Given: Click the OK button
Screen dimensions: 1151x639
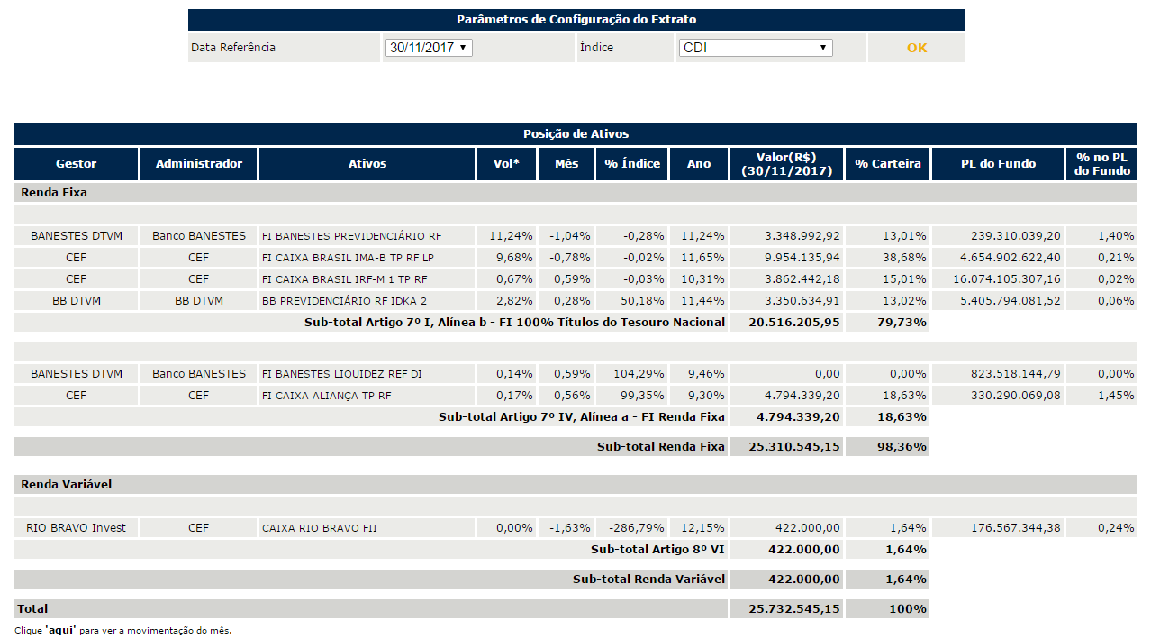Looking at the screenshot, I should (x=916, y=48).
